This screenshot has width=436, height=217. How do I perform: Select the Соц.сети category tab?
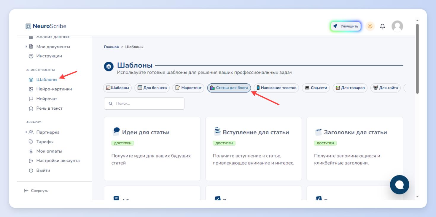point(316,88)
